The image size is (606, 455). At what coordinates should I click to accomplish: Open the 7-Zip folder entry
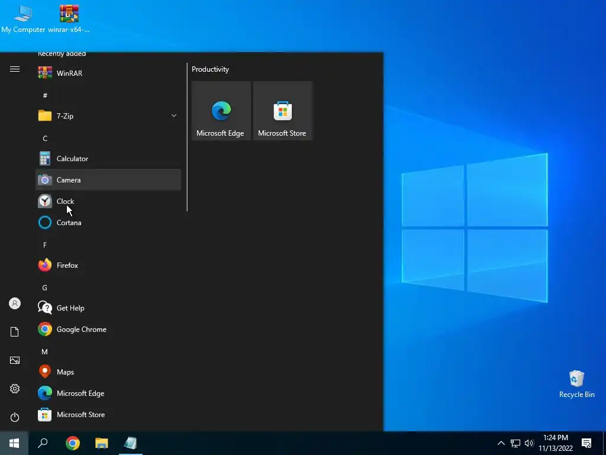(108, 116)
